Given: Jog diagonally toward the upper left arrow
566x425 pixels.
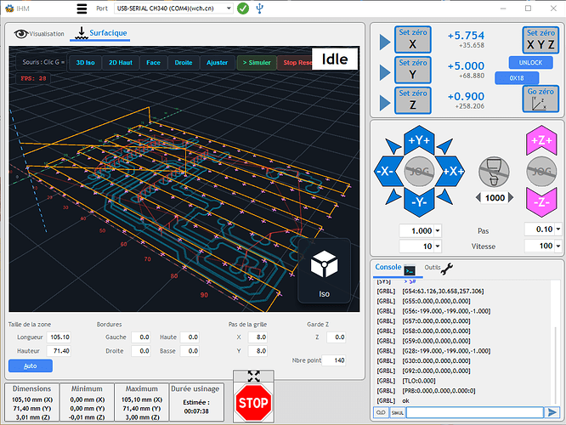Looking at the screenshot, I should click(393, 145).
